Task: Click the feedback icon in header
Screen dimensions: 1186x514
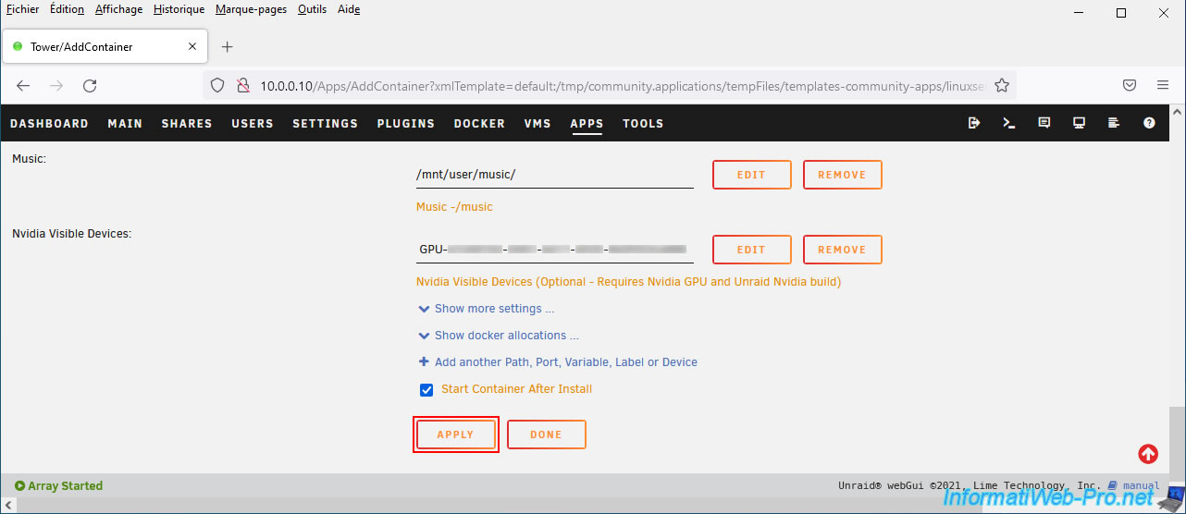Action: (x=1044, y=123)
